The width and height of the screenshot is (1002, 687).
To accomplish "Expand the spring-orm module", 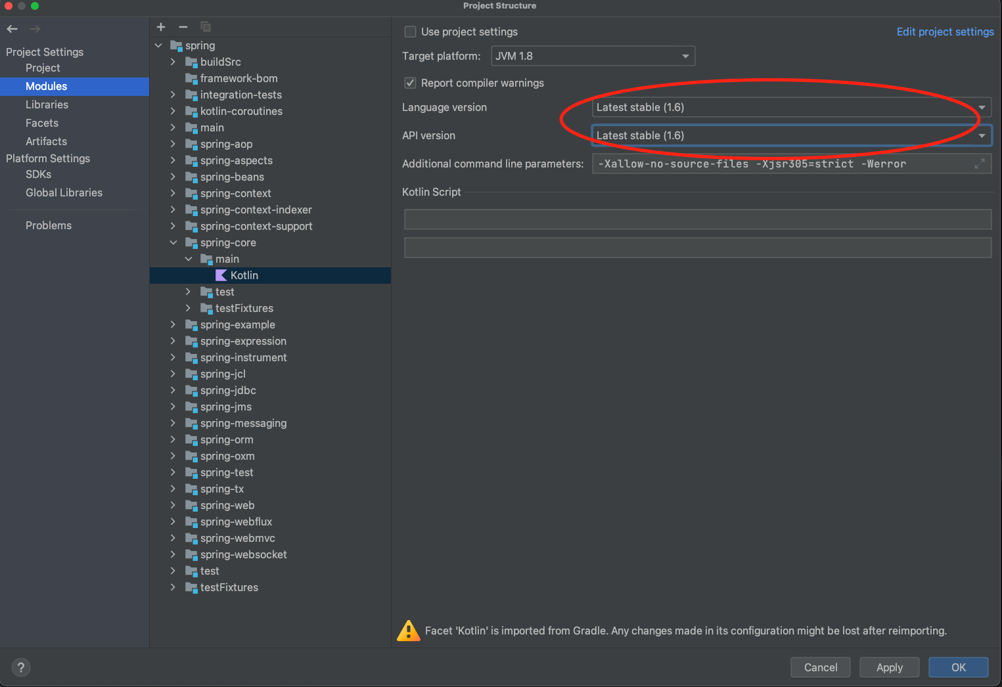I will [173, 439].
